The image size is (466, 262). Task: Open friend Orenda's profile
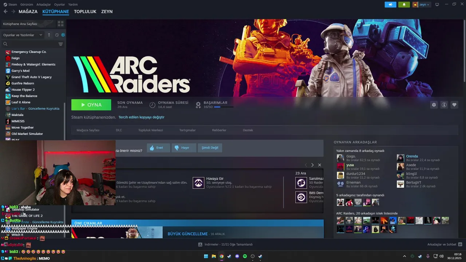pos(412,156)
